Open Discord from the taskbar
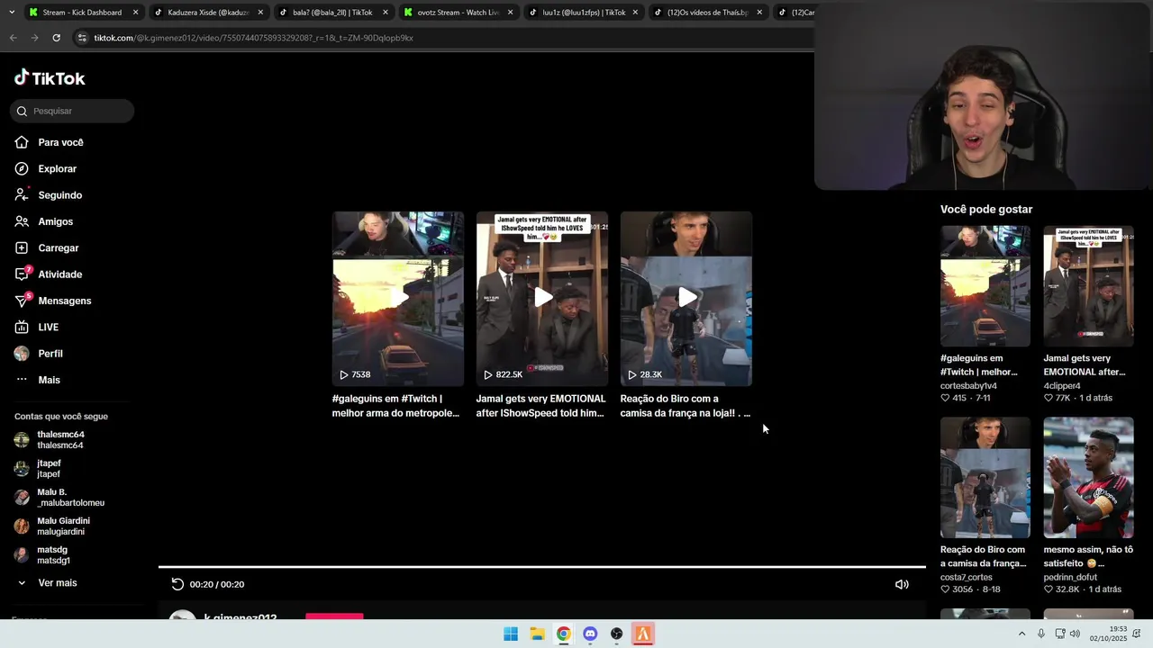Viewport: 1153px width, 648px height. point(590,634)
